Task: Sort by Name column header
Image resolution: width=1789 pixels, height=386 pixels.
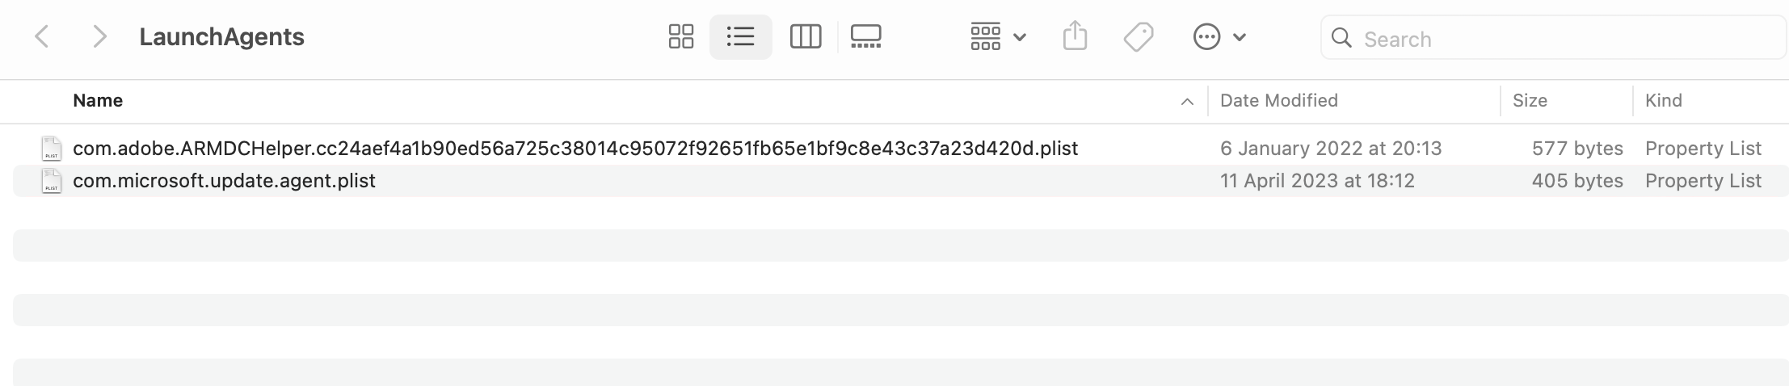Action: pyautogui.click(x=98, y=101)
